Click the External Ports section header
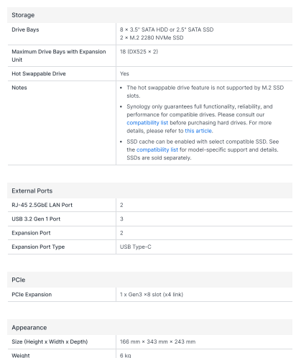This screenshot has height=358, width=296. pos(149,191)
